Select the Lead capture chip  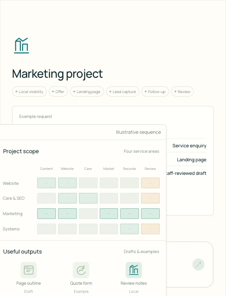123,92
